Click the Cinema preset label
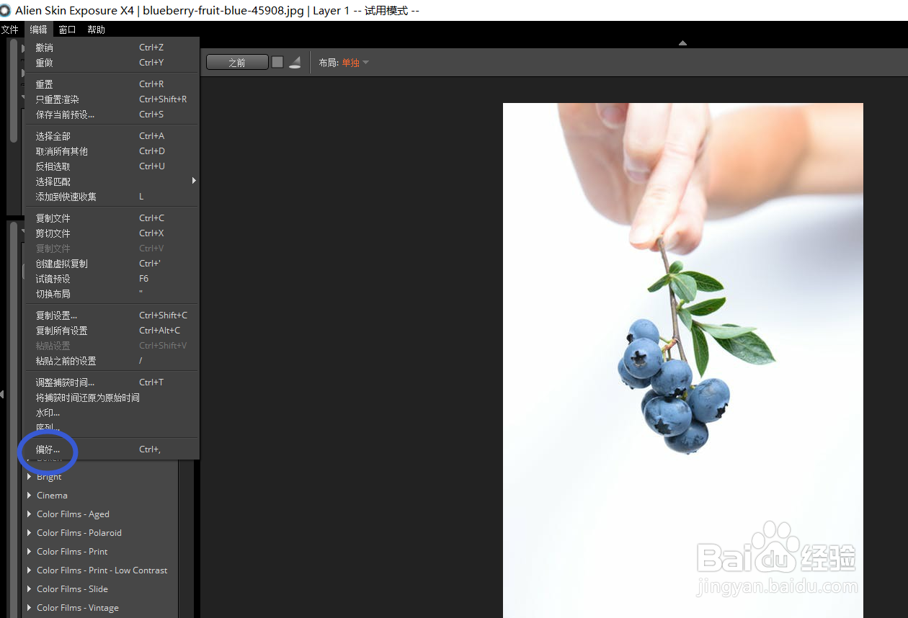The width and height of the screenshot is (908, 618). [x=52, y=496]
